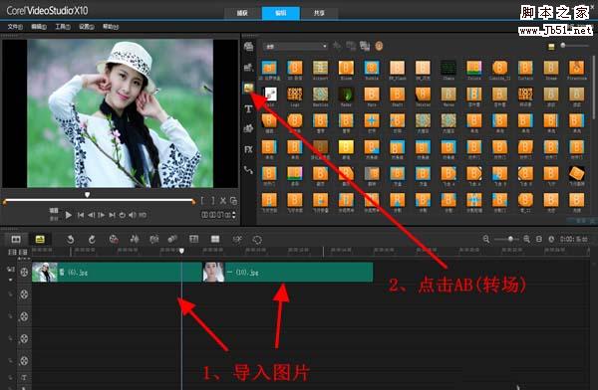Apply random effects to video track icon
598x390 pixels.
[365, 46]
